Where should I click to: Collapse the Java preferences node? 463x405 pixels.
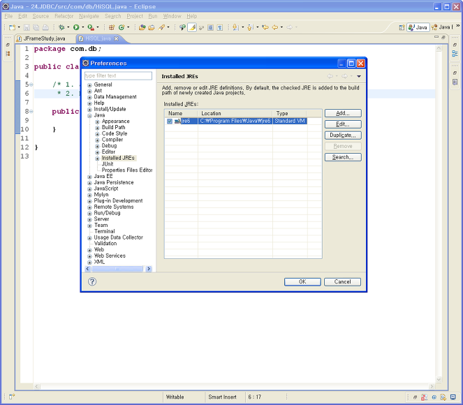point(89,116)
